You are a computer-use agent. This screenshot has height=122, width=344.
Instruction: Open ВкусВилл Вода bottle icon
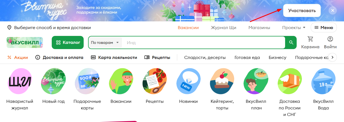pyautogui.click(x=323, y=81)
